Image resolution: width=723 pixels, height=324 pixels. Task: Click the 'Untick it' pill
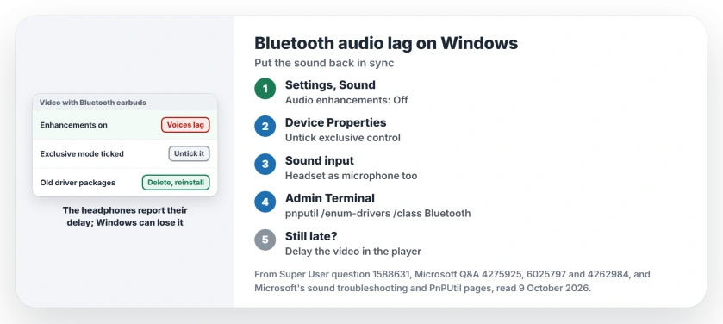pos(189,153)
